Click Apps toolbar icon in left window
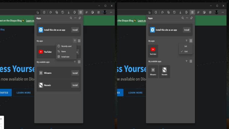The width and height of the screenshot is (229, 129). 81,12
